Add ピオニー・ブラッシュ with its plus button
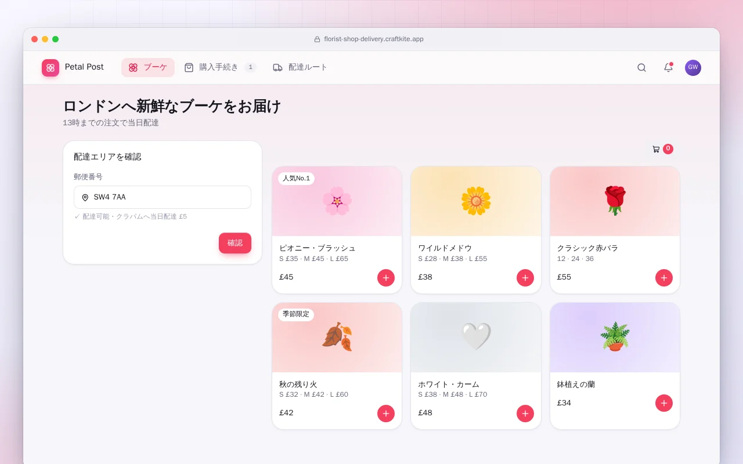 (386, 278)
